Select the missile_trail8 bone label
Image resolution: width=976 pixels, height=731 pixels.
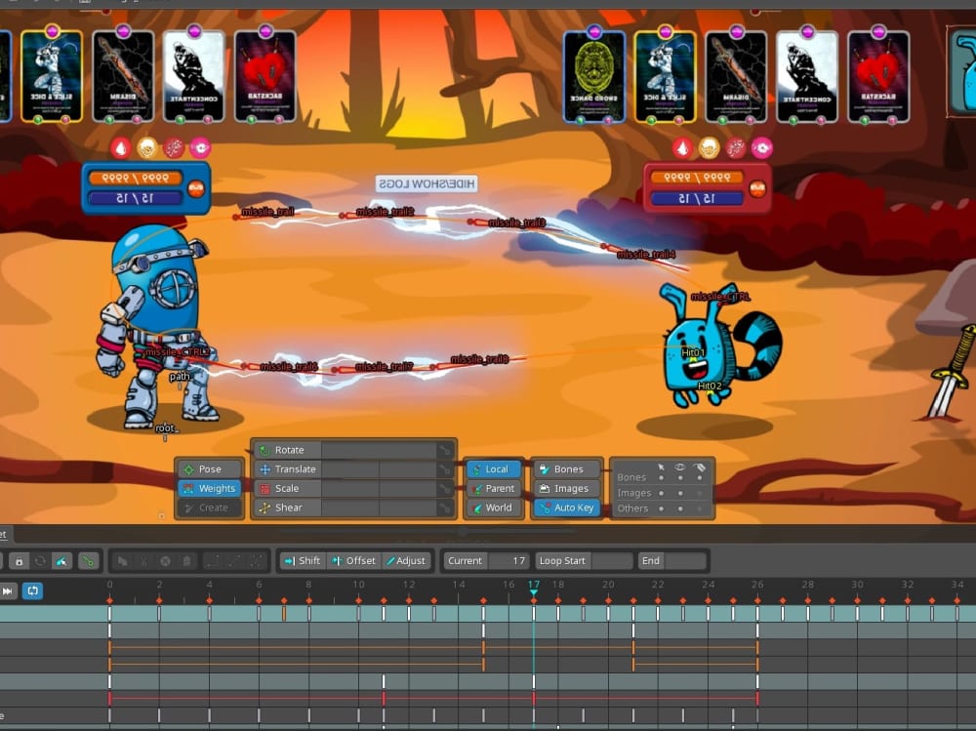479,359
